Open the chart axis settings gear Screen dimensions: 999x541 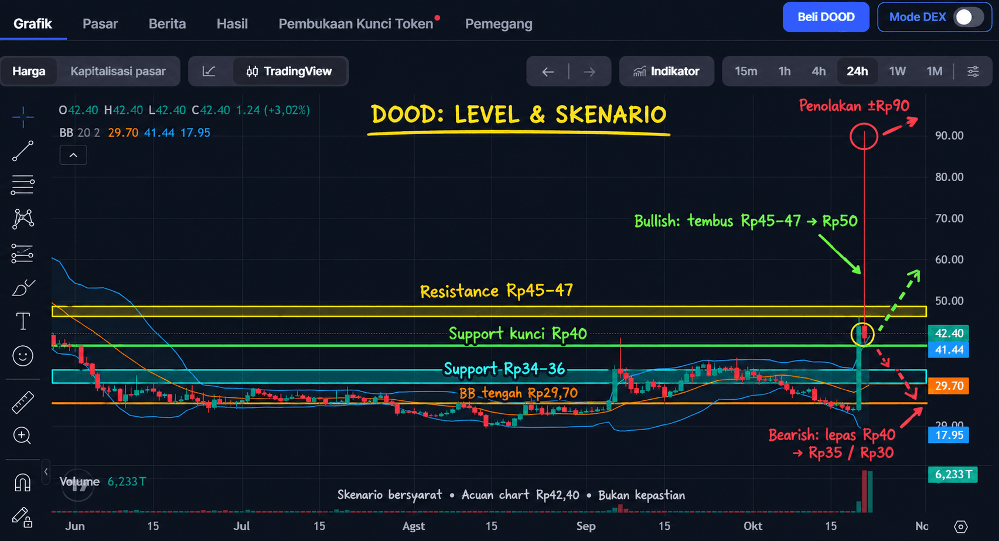[960, 526]
